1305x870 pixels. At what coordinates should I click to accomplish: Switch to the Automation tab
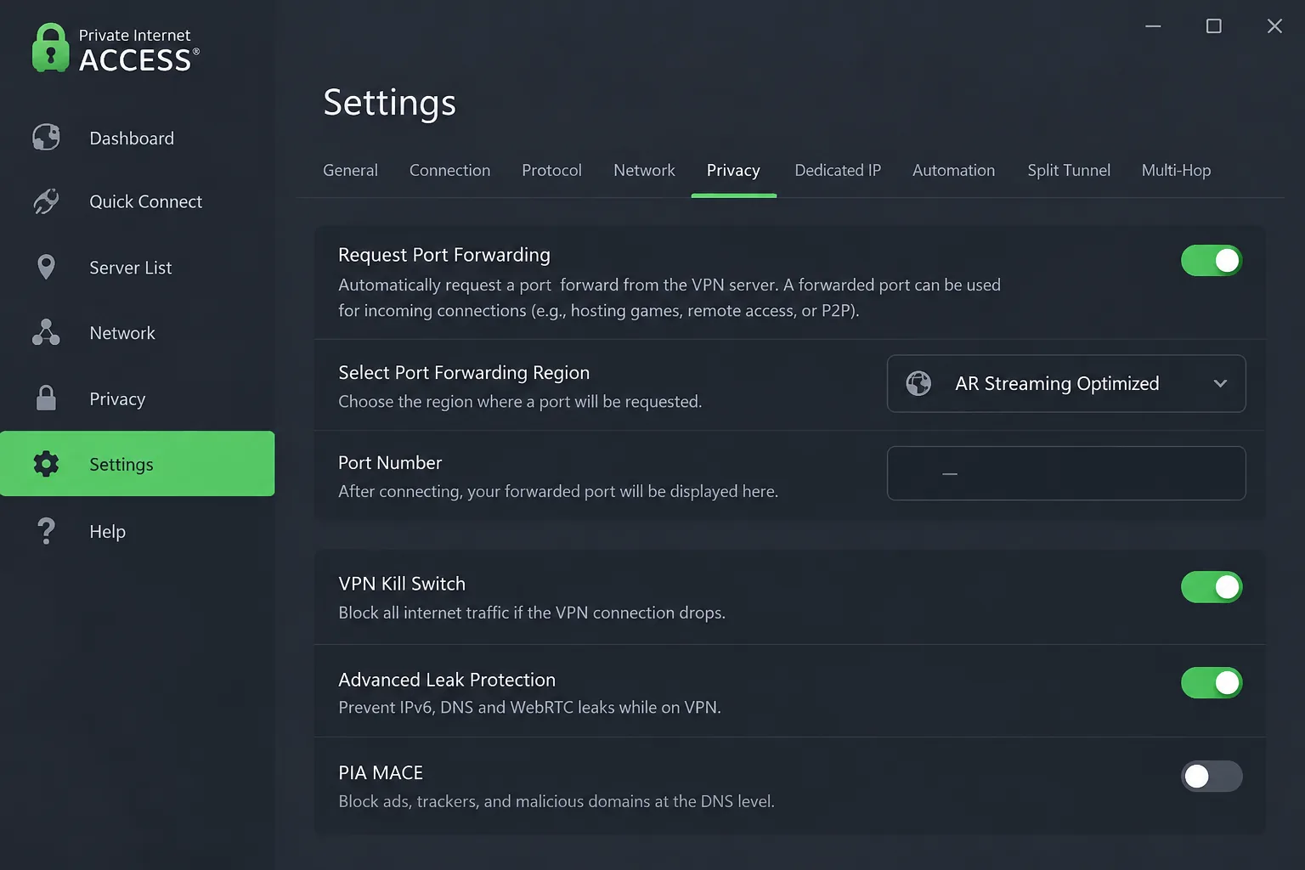tap(953, 170)
